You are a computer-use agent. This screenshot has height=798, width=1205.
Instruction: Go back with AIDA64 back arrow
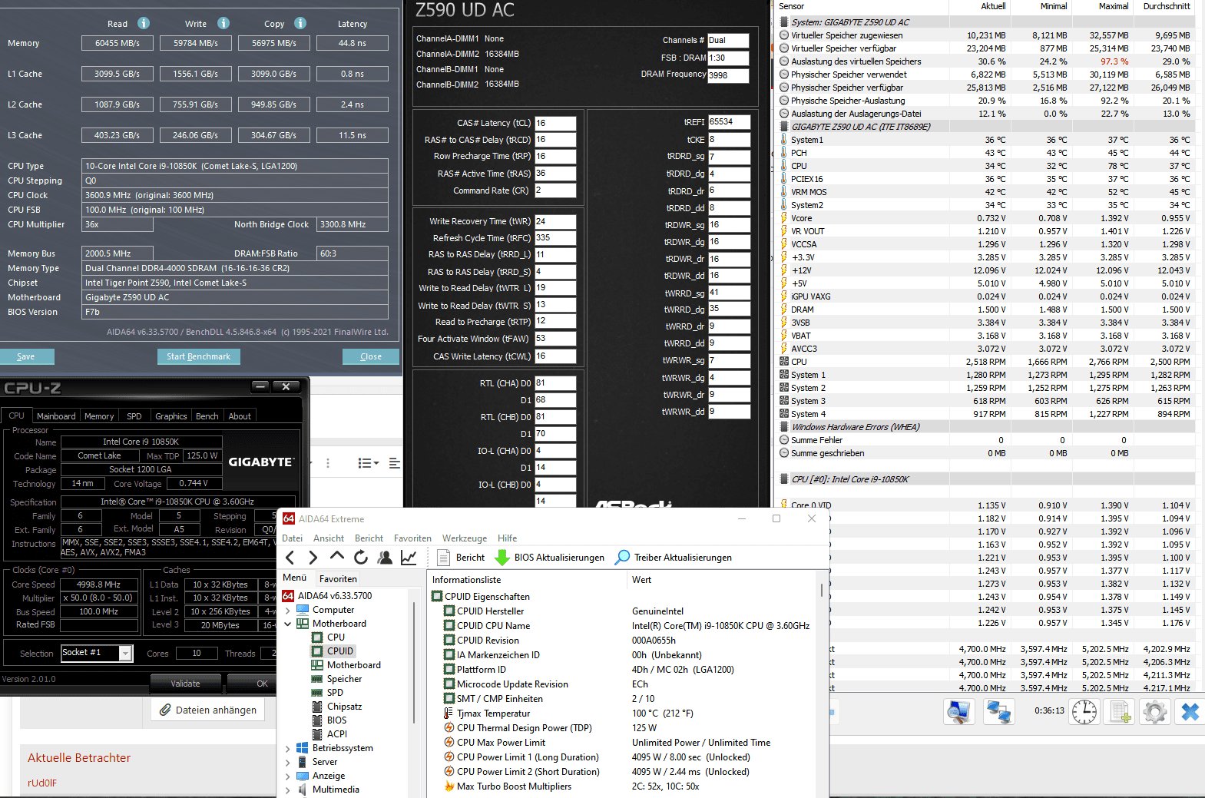click(290, 558)
